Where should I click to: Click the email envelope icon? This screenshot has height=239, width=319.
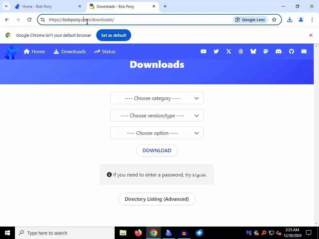[x=304, y=51]
